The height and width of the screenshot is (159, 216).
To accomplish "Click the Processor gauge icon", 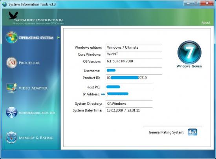I will click(x=12, y=63).
